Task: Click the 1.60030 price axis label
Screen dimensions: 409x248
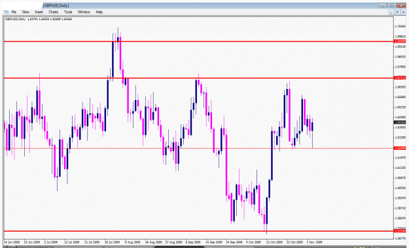Action: (400, 188)
